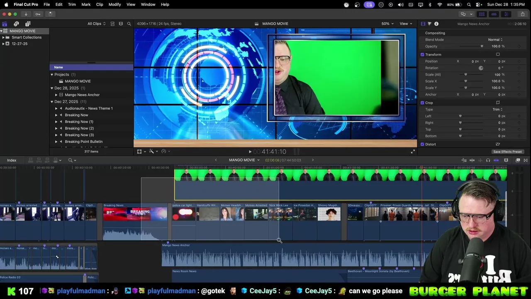Toggle the Crop checkbox
The width and height of the screenshot is (531, 299).
pyautogui.click(x=422, y=103)
